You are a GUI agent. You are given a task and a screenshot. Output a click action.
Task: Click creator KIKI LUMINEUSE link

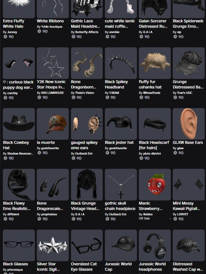click(52, 93)
